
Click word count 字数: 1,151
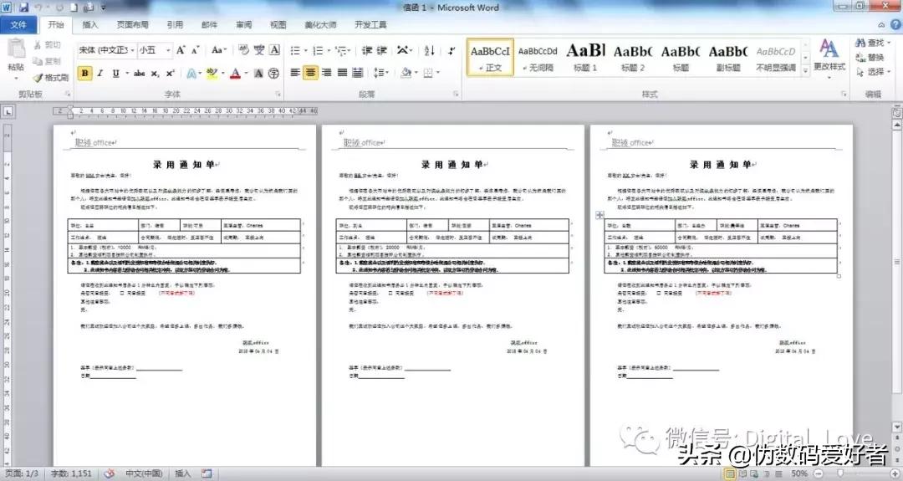pos(71,473)
